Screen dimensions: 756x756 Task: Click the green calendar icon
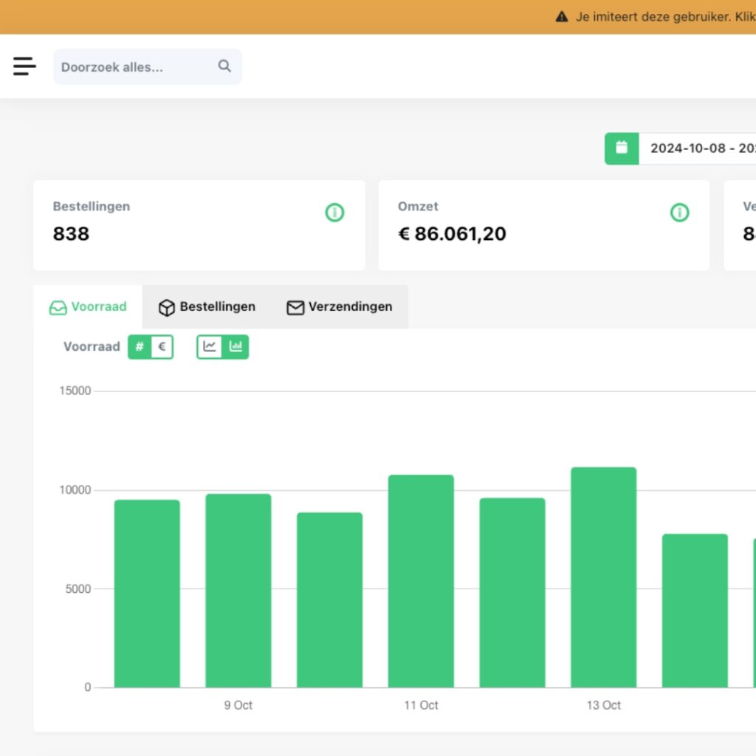click(x=622, y=148)
